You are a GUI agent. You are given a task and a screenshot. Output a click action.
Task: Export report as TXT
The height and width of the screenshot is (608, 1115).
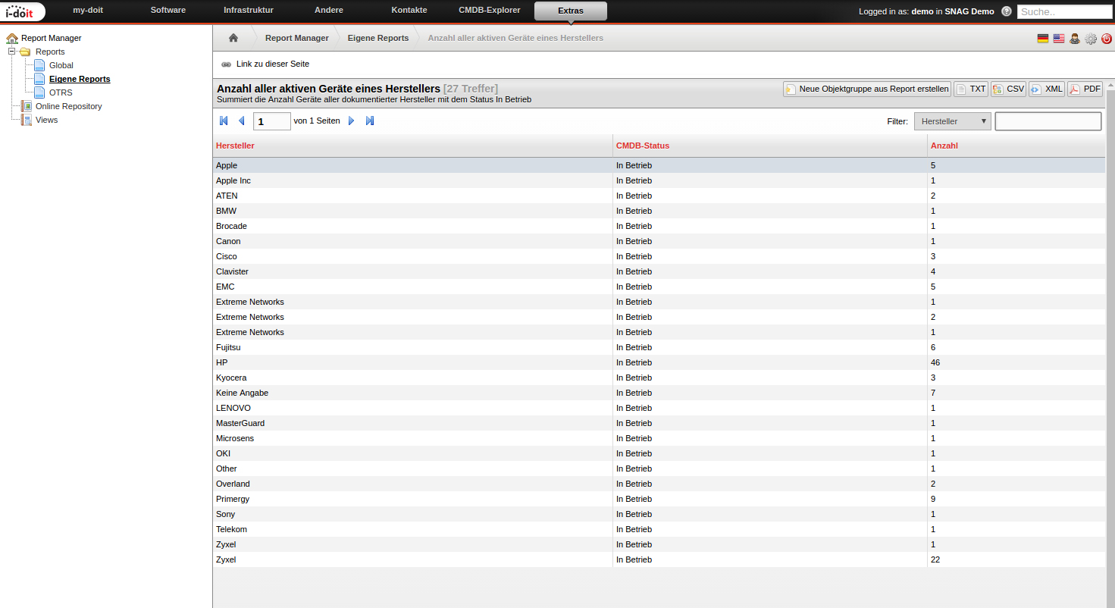coord(971,89)
